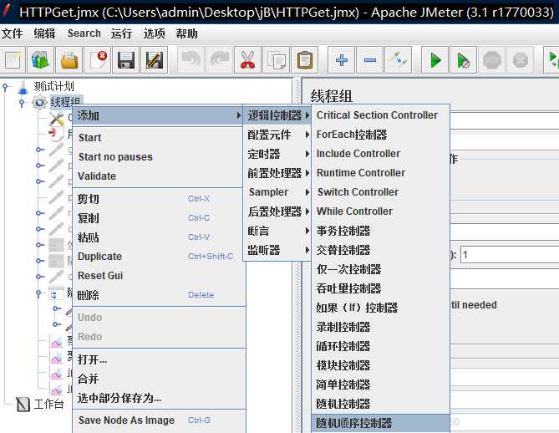Choose 合并 in the context menu
The image size is (559, 433).
tap(159, 379)
